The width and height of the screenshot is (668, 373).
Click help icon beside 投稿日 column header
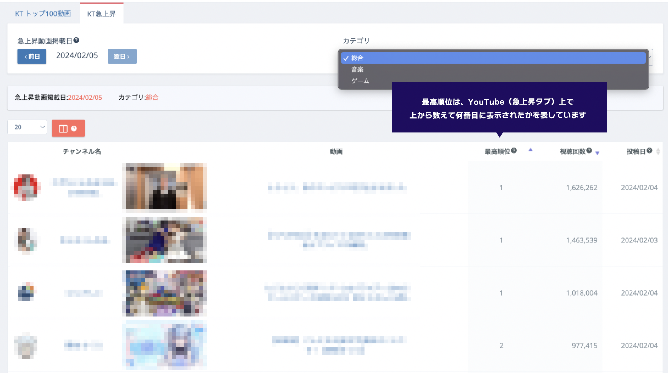[649, 151]
